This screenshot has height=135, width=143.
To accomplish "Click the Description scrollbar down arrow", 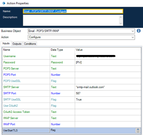I will 121,24.
